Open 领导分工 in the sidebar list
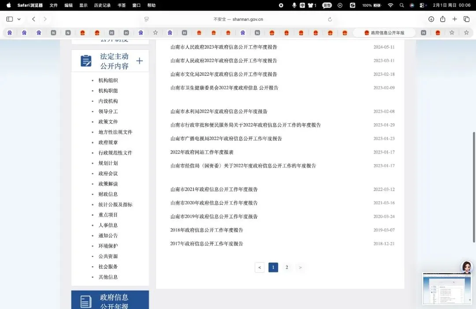476x309 pixels. [x=108, y=111]
